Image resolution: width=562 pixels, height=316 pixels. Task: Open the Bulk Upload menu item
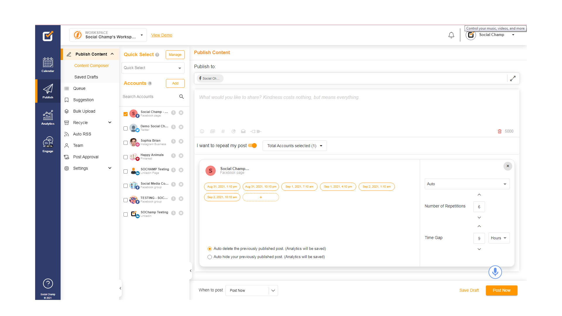click(84, 111)
